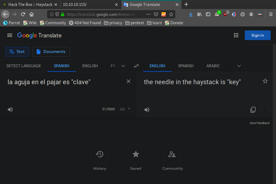
Task: Click the browser forward arrow
Action: coord(14,14)
